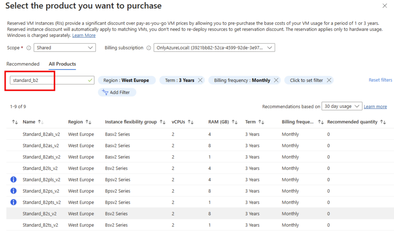Click the '1-9 of 9' result count
The image size is (394, 233).
click(x=18, y=107)
